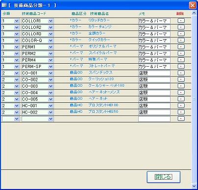
Task: Click the scrollbar up arrow
Action: pos(194,13)
